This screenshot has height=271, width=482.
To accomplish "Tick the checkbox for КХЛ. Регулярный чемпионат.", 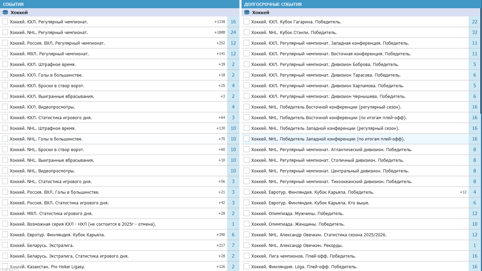I will 5,22.
